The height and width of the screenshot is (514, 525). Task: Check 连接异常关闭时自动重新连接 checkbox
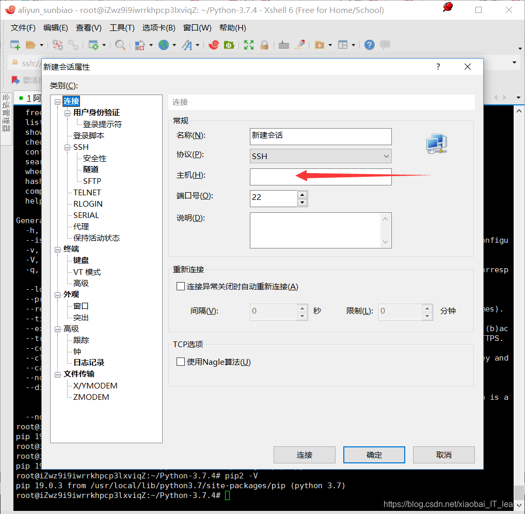point(181,287)
